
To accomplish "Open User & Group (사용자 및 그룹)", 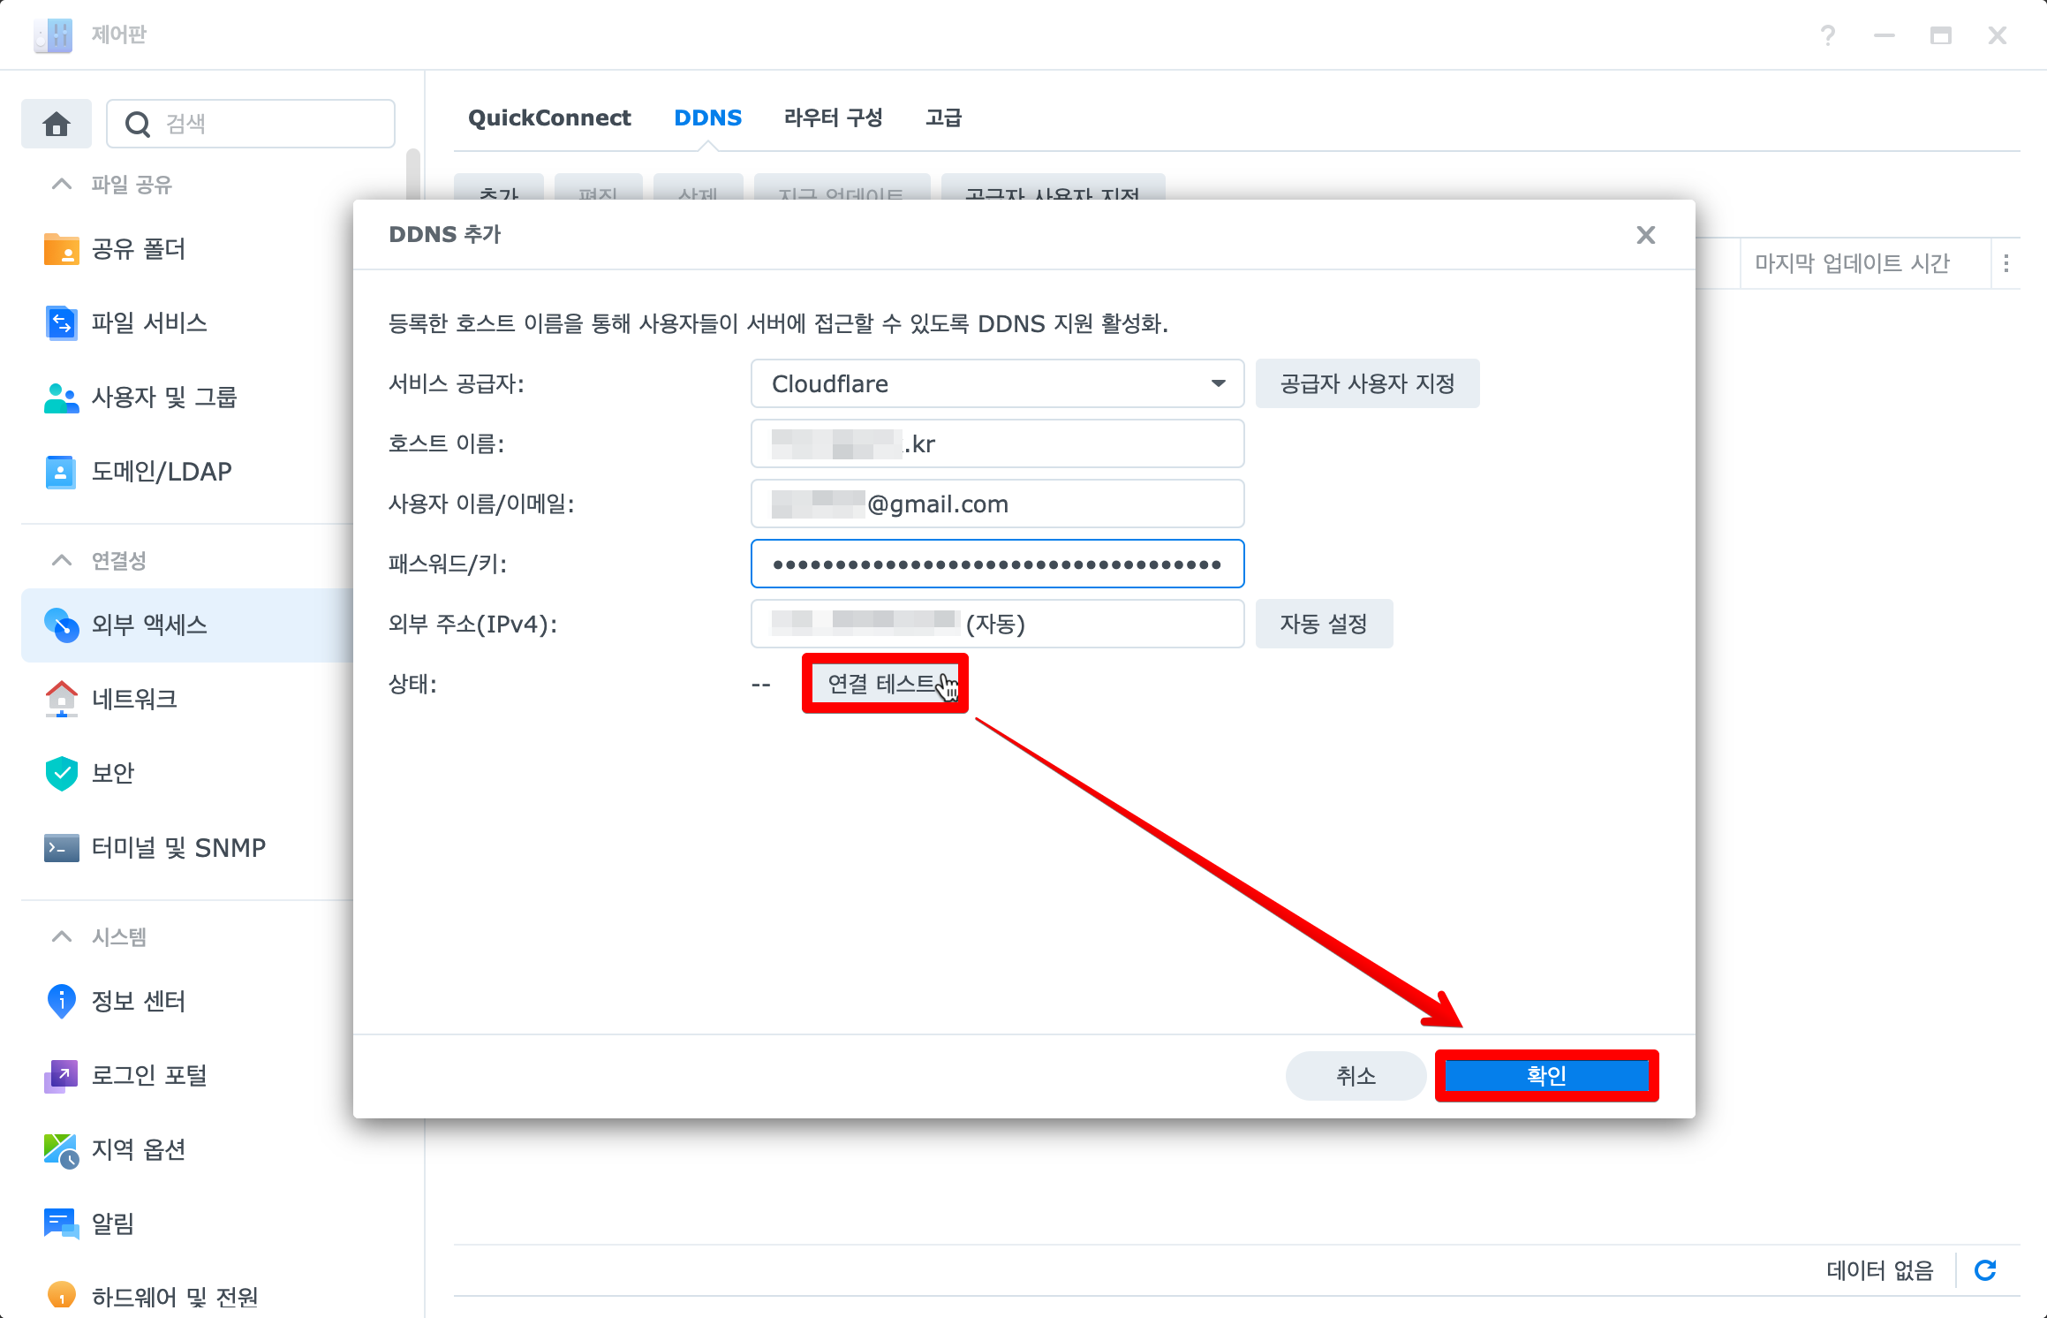I will (x=163, y=398).
